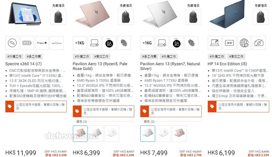
Task: Click the #高效工作 tag under HP 14 Eco
Action: [x=236, y=56]
